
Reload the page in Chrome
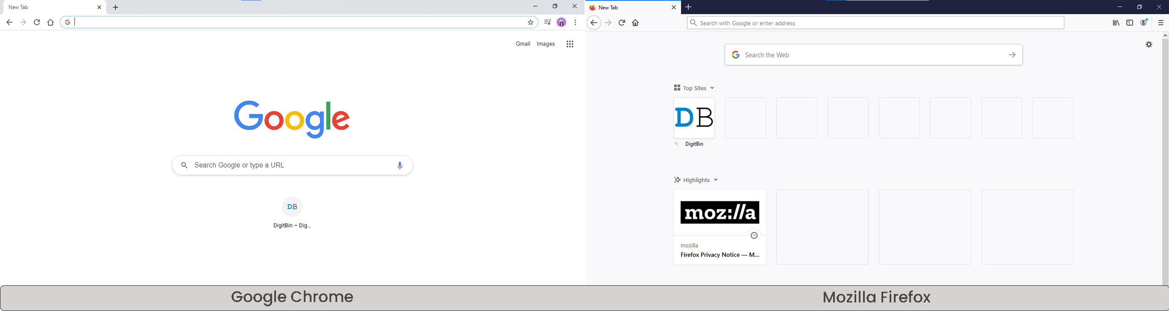[37, 22]
